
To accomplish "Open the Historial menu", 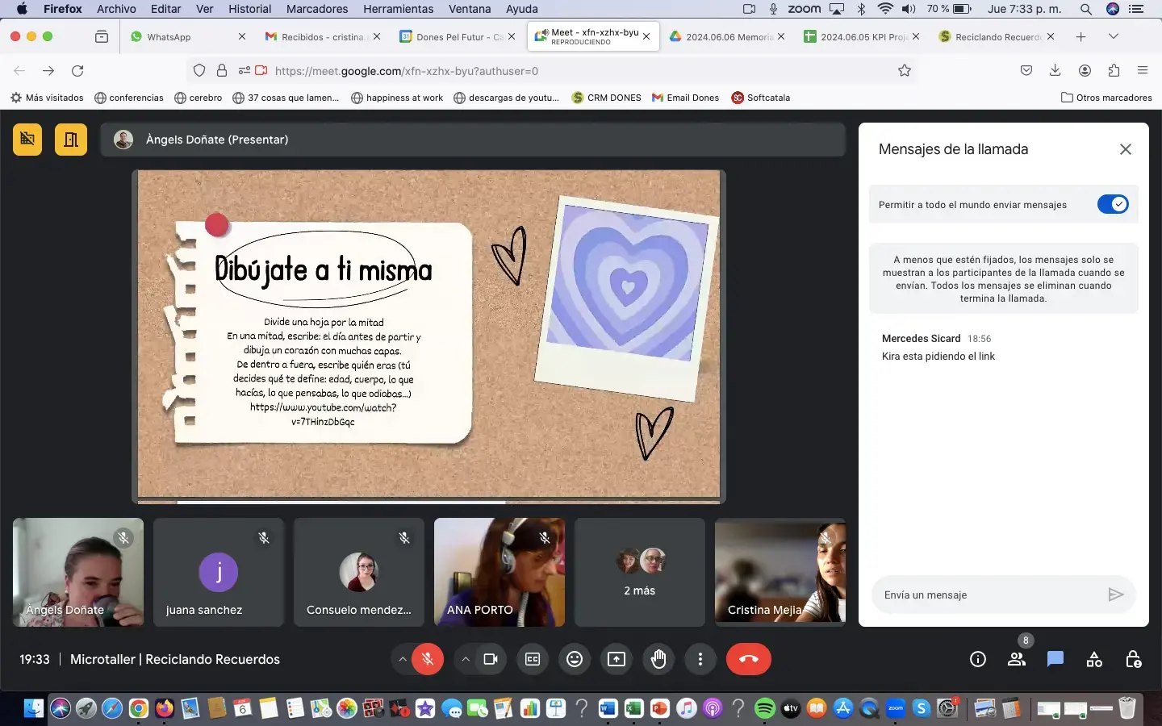I will coord(249,9).
